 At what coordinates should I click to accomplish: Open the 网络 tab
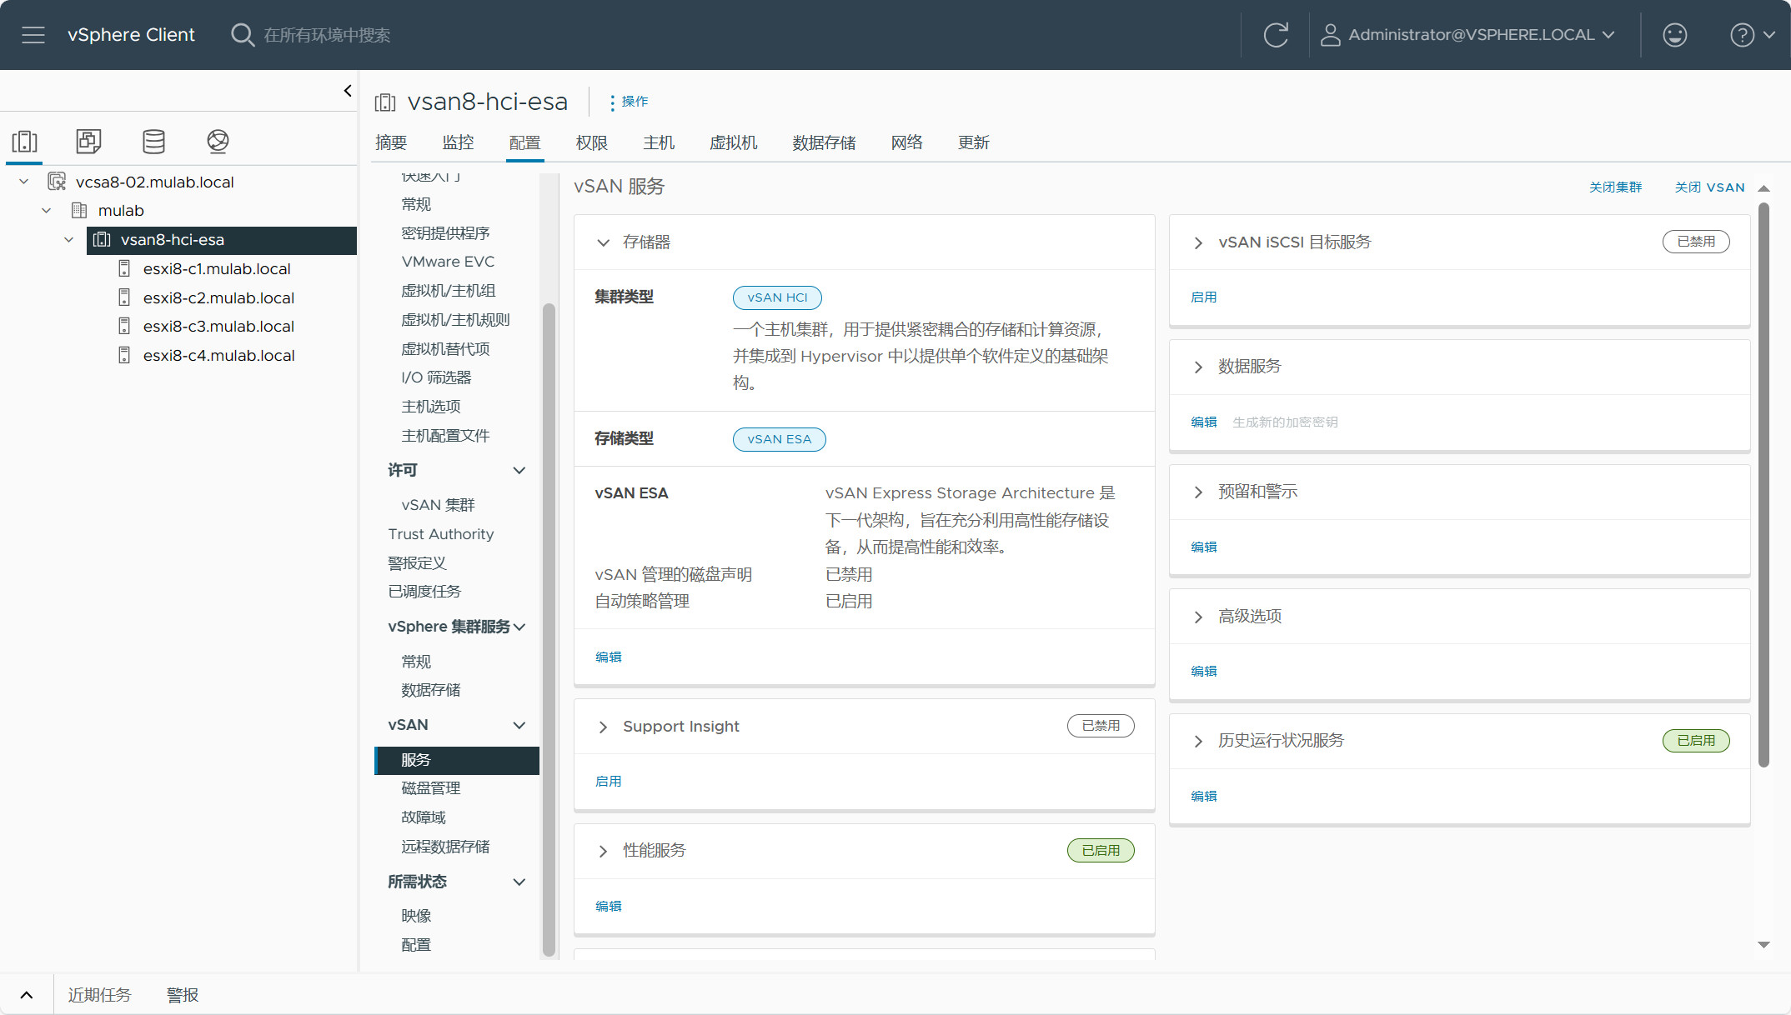coord(907,142)
